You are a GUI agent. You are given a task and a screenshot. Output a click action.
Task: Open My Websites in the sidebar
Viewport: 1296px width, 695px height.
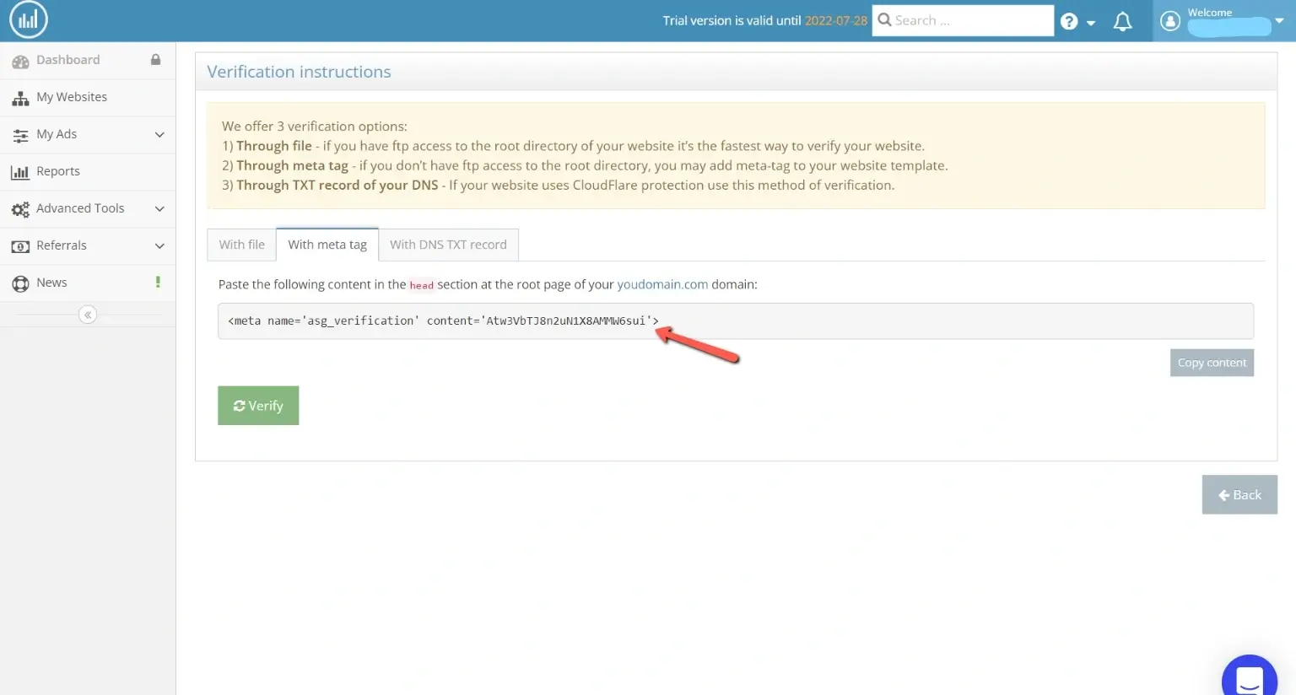point(88,98)
